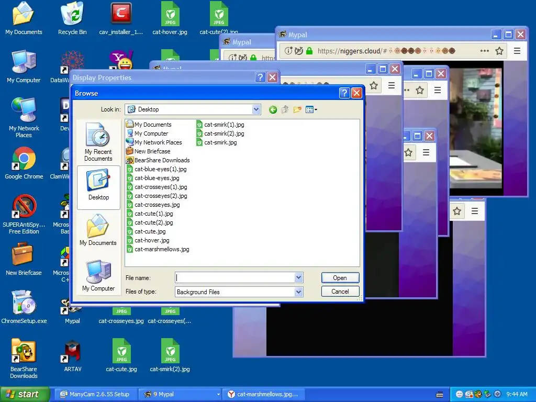Select BearShare Downloads folder in file list
This screenshot has width=536, height=402.
point(158,160)
